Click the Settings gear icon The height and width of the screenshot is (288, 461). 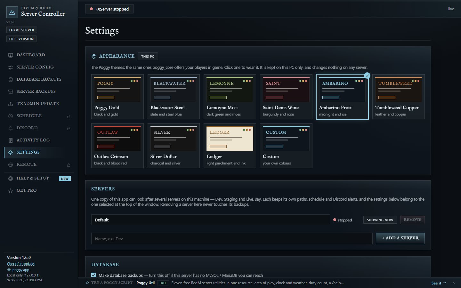11,153
